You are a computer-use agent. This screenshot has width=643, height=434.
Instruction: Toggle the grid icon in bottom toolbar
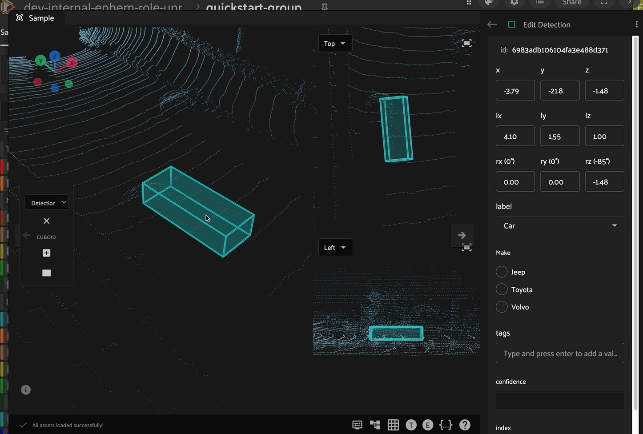click(393, 425)
